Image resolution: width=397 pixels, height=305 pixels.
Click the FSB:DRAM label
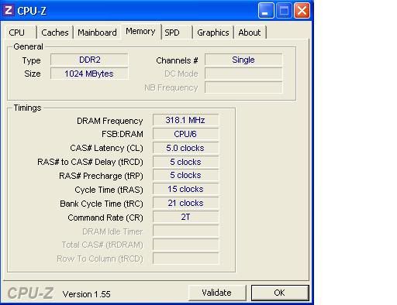click(123, 134)
